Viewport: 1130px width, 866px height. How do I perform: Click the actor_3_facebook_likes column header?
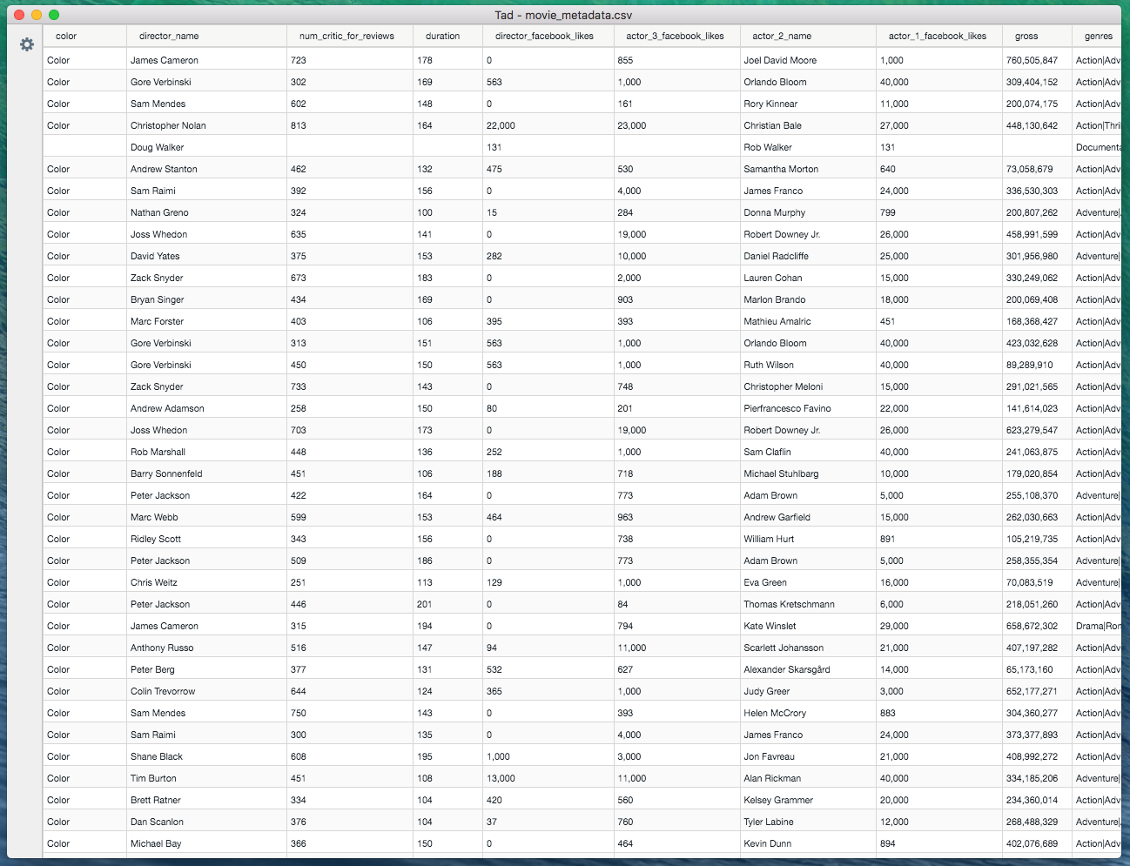[x=676, y=36]
